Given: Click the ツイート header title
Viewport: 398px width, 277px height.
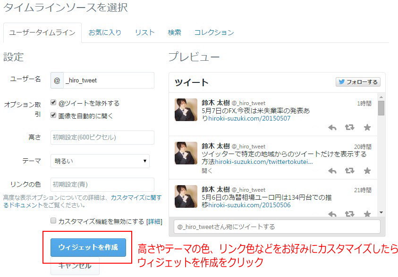Looking at the screenshot, I should click(191, 82).
